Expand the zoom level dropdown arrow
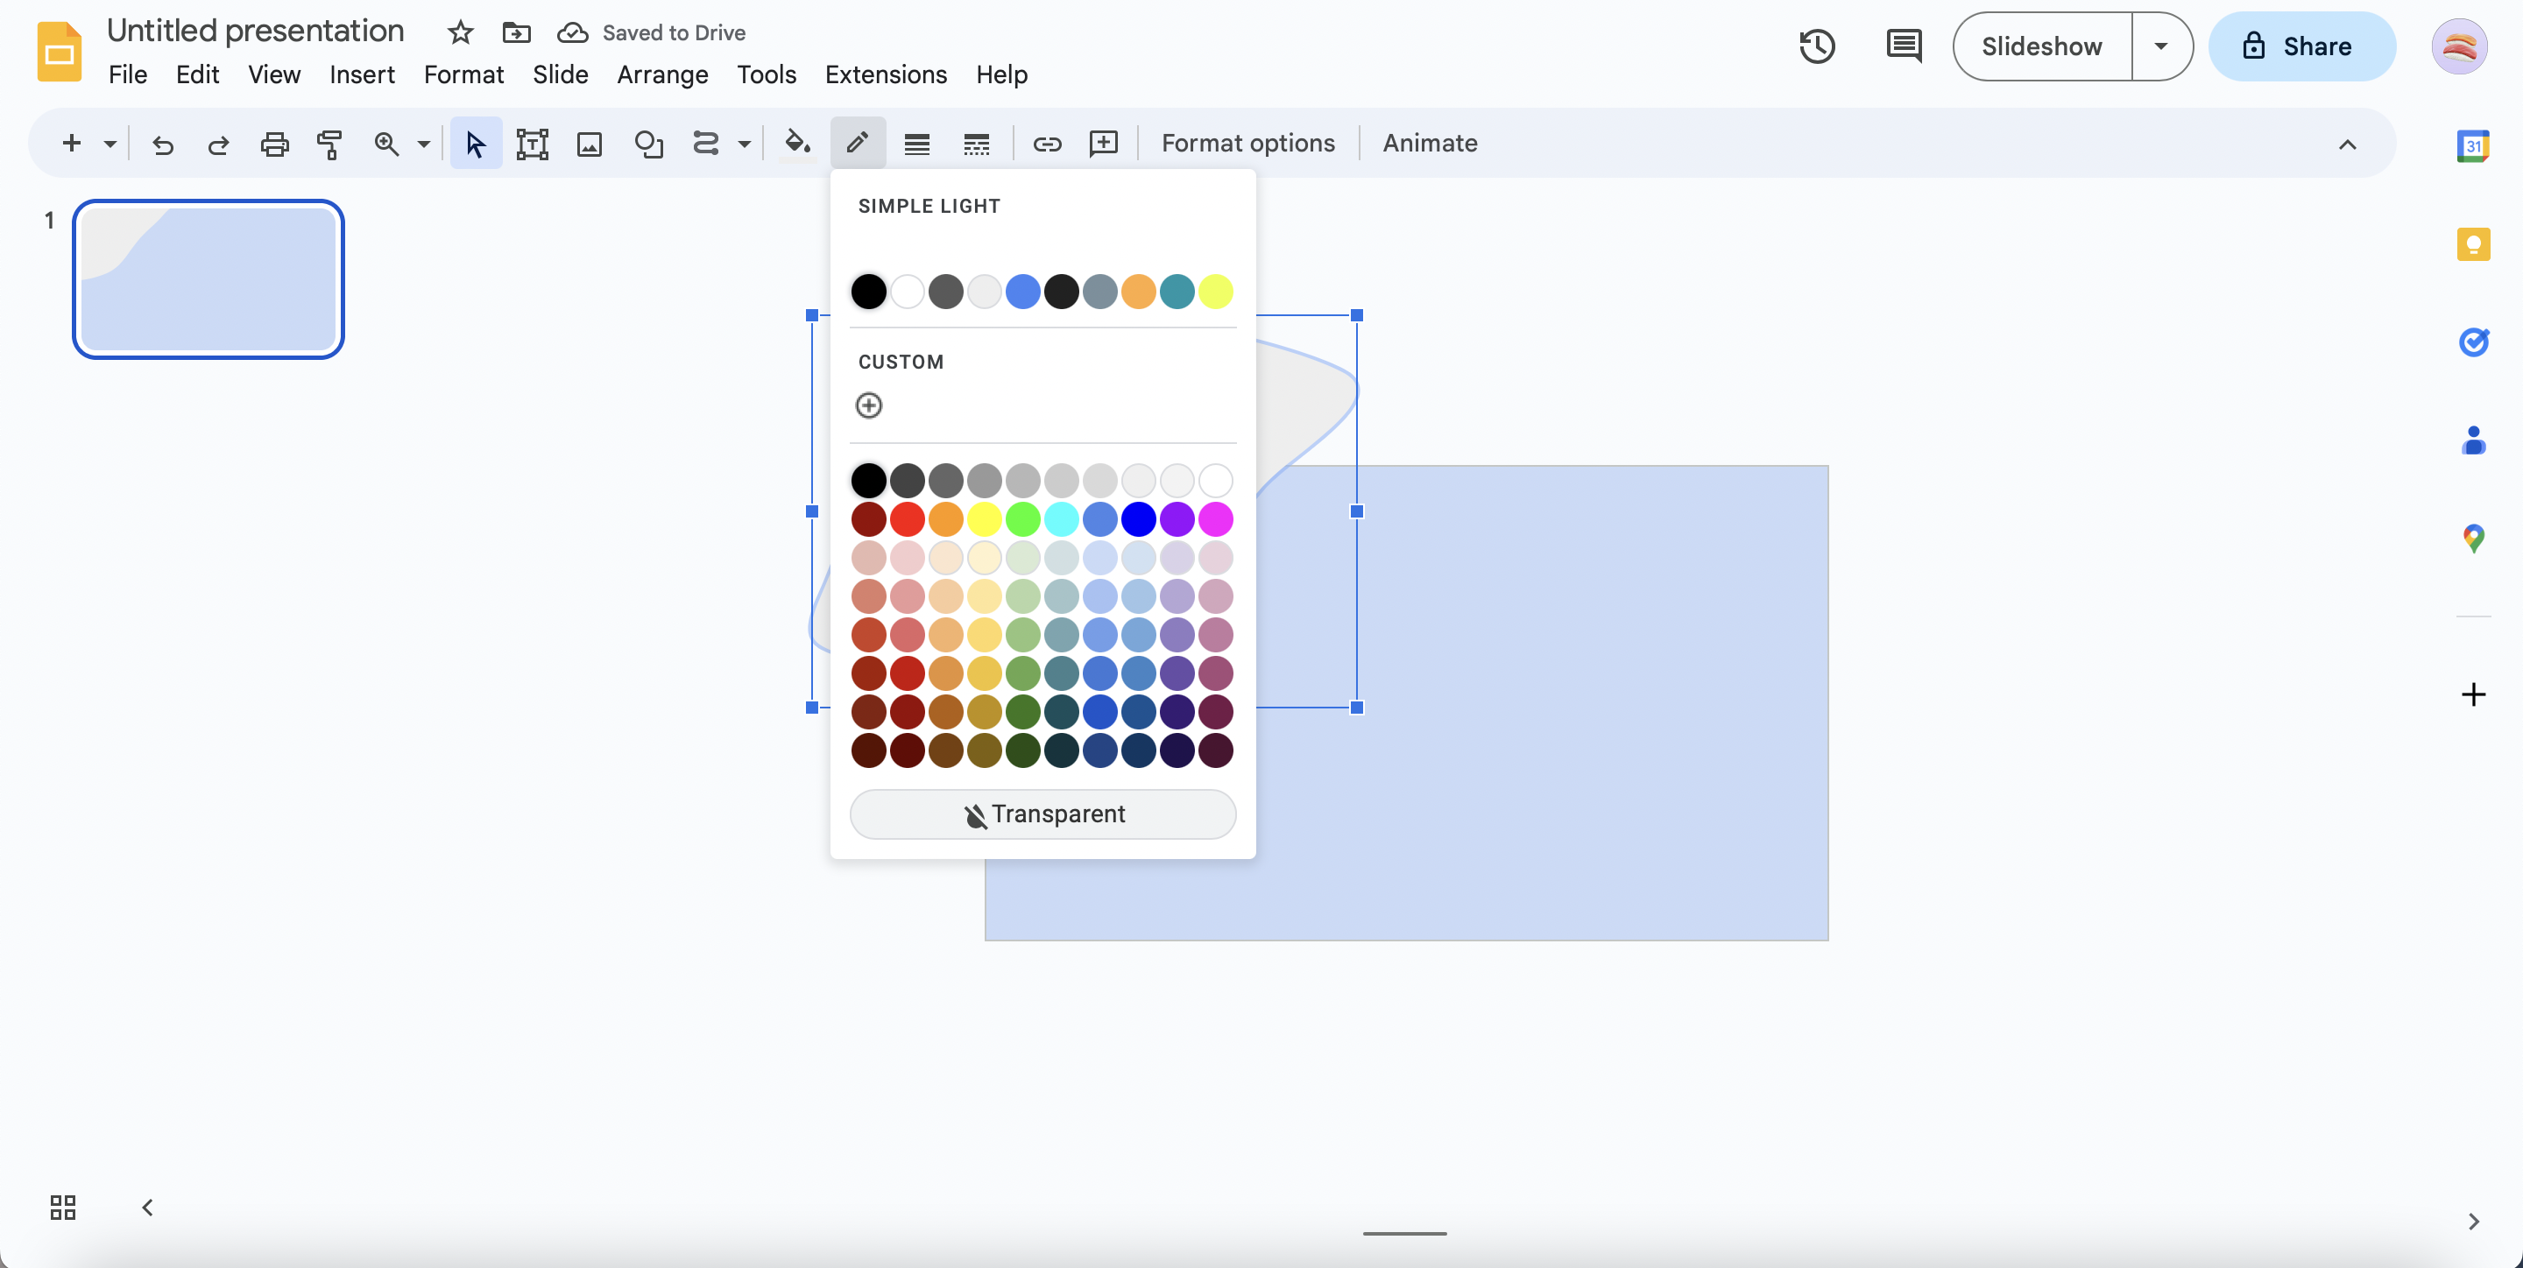This screenshot has width=2523, height=1268. tap(424, 144)
